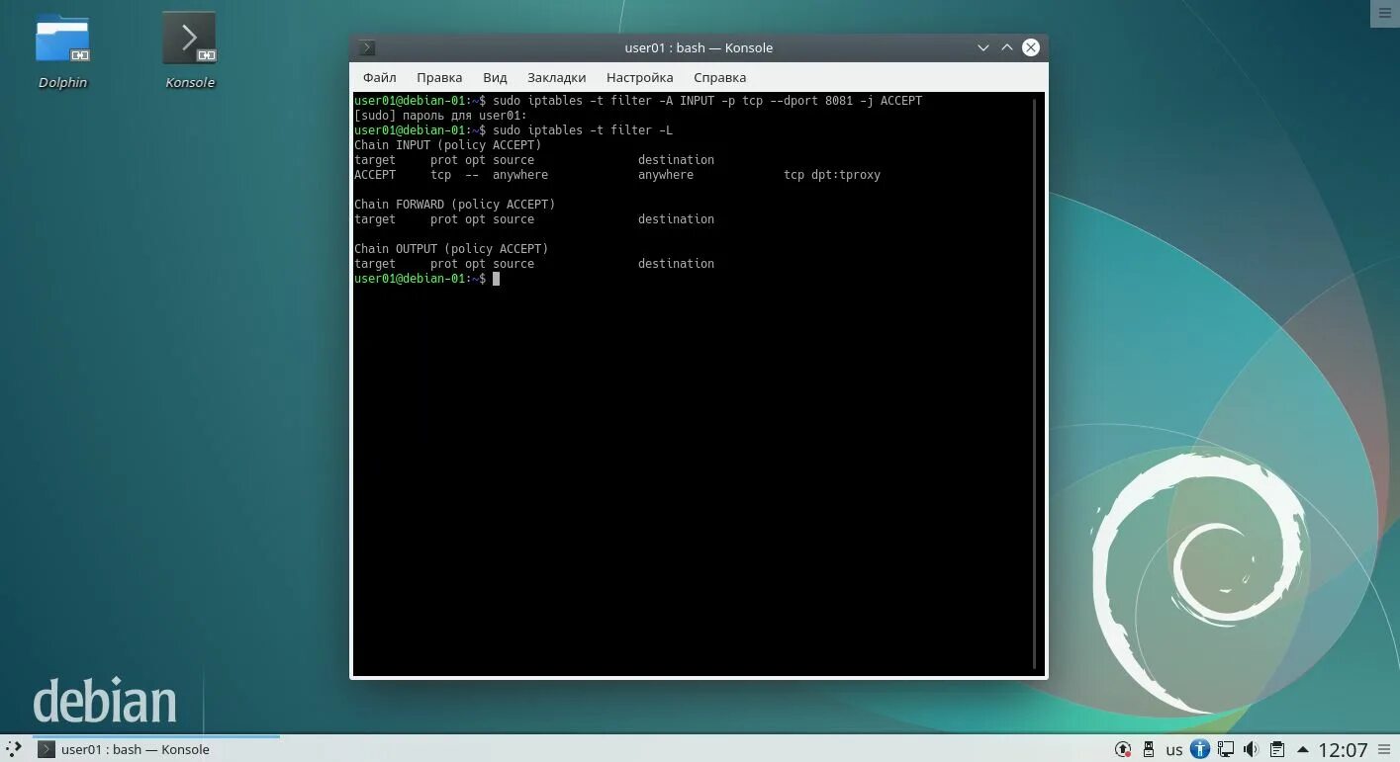Close the Konsole window
This screenshot has height=762, width=1400.
[x=1031, y=47]
